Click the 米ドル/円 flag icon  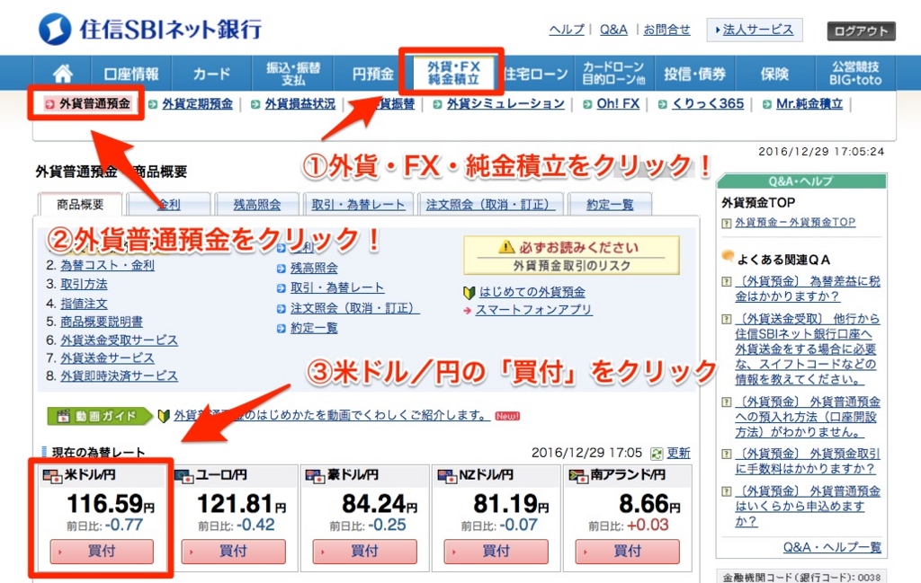(x=52, y=476)
